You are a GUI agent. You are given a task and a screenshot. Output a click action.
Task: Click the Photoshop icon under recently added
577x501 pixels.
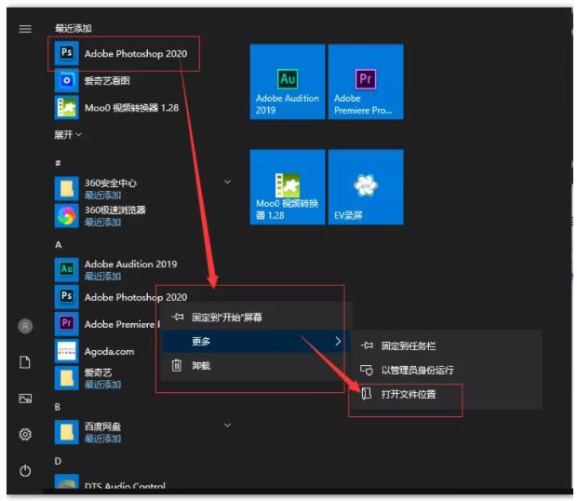pyautogui.click(x=67, y=53)
